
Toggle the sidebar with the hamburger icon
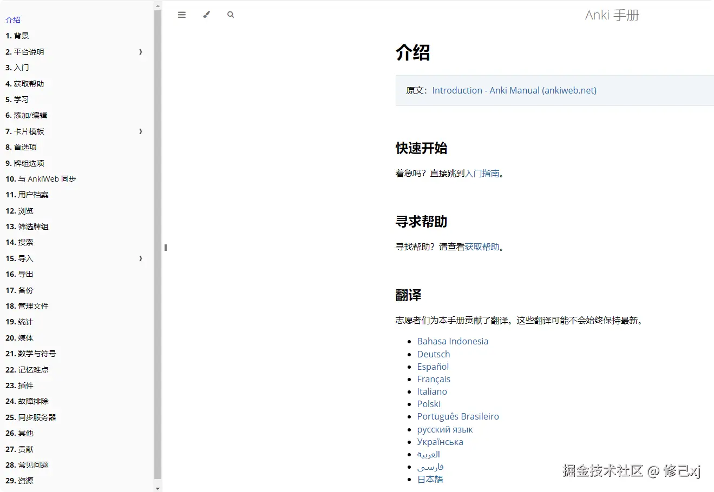[x=182, y=15]
